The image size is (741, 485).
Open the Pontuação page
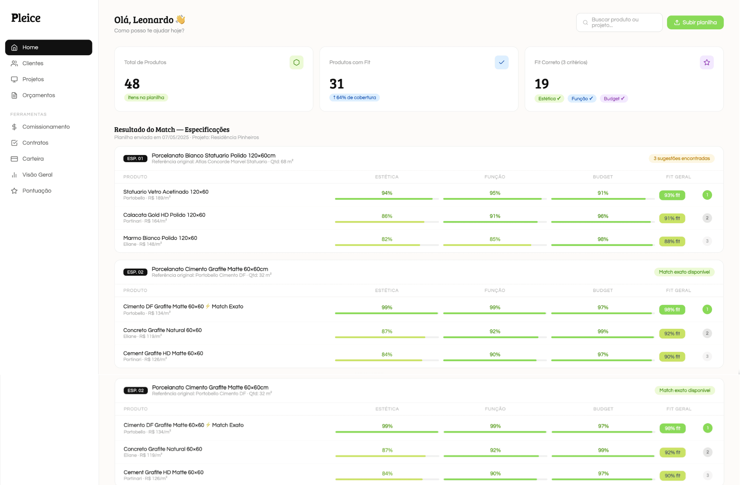pos(49,191)
